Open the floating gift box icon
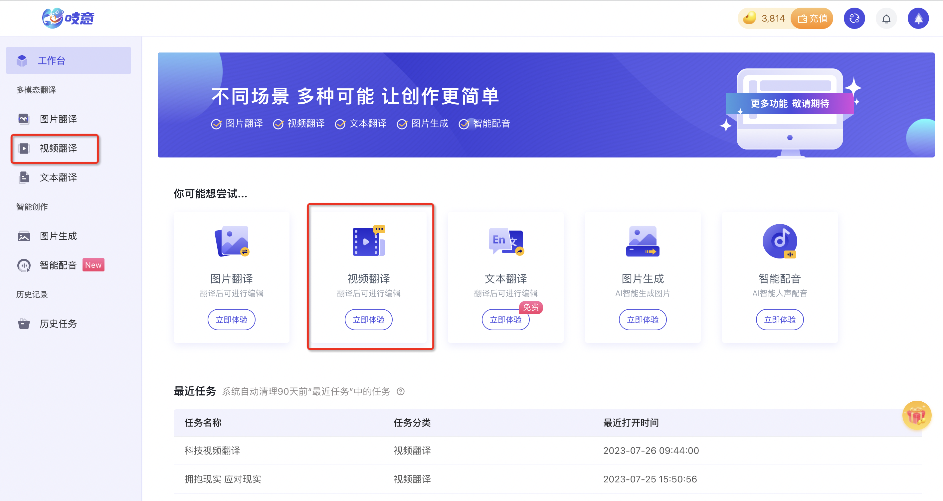This screenshot has width=943, height=501. tap(916, 415)
